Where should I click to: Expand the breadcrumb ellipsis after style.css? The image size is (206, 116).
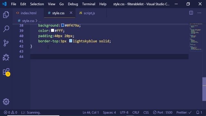[40, 21]
